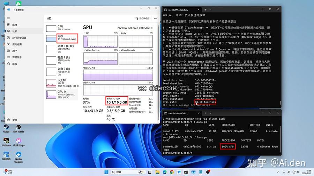Viewport: 314px width, 176px height.
Task: Click the microphone tray icon
Action: click(x=284, y=172)
